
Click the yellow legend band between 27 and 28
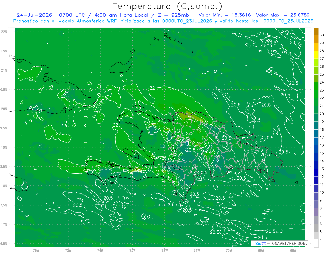tap(316, 55)
